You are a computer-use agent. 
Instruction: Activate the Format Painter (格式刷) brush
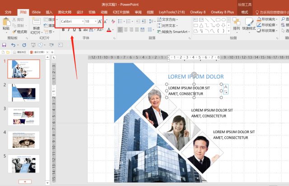tap(20, 32)
